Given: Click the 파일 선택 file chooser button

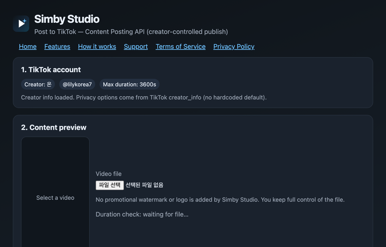Looking at the screenshot, I should [109, 185].
